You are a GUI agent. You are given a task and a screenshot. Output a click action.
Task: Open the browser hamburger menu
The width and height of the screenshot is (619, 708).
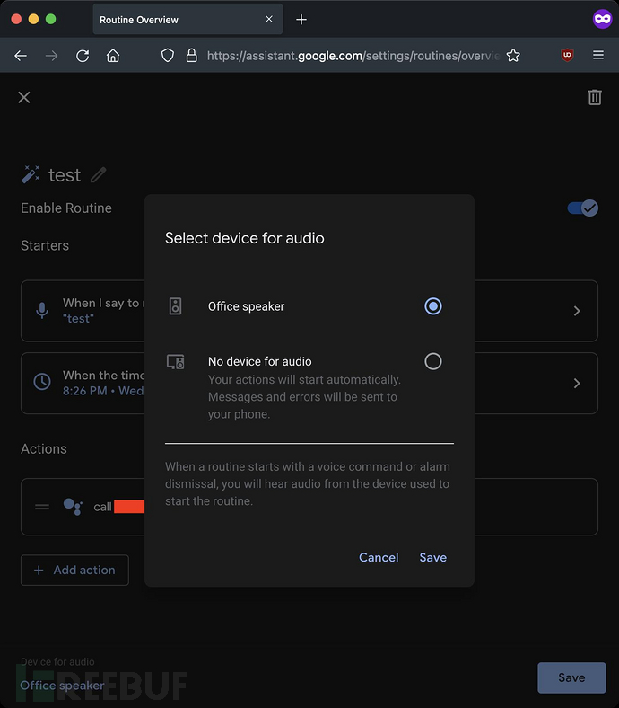point(598,56)
